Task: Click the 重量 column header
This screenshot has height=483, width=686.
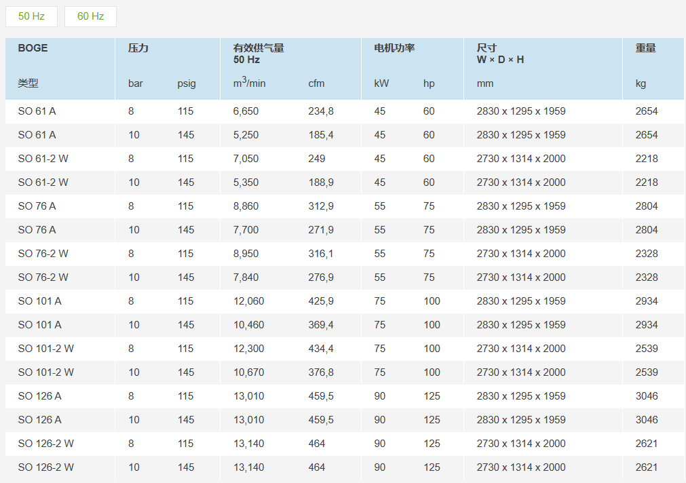Action: (645, 48)
